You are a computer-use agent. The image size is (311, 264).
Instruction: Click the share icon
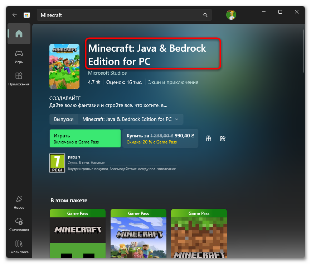[223, 138]
